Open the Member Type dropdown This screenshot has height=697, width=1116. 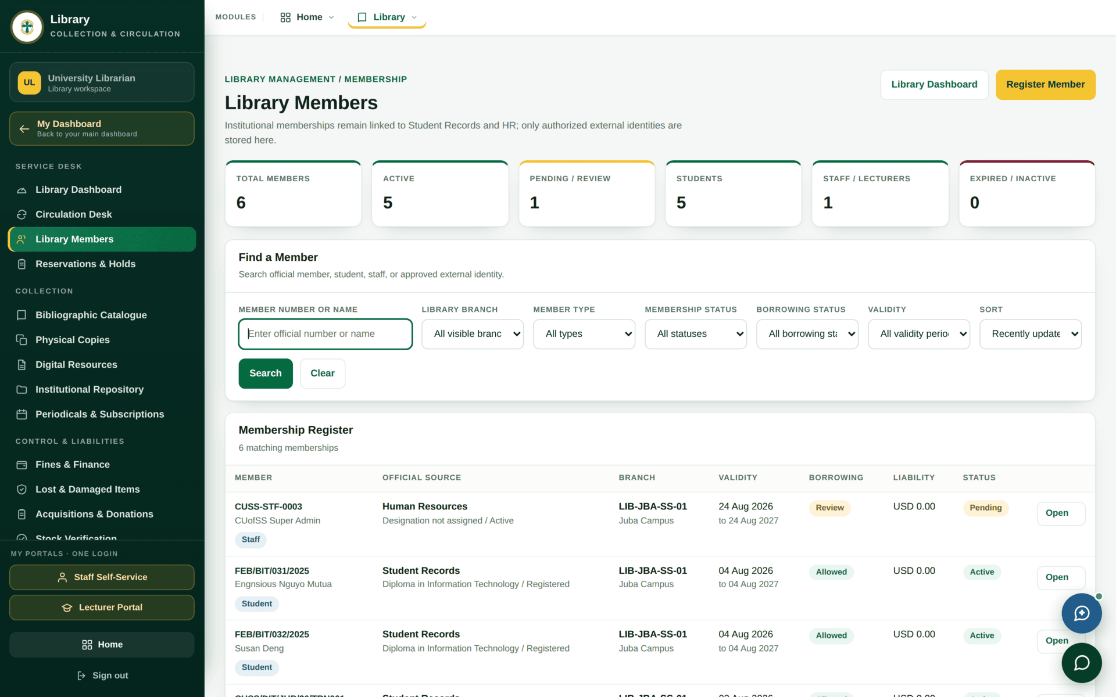click(x=584, y=334)
